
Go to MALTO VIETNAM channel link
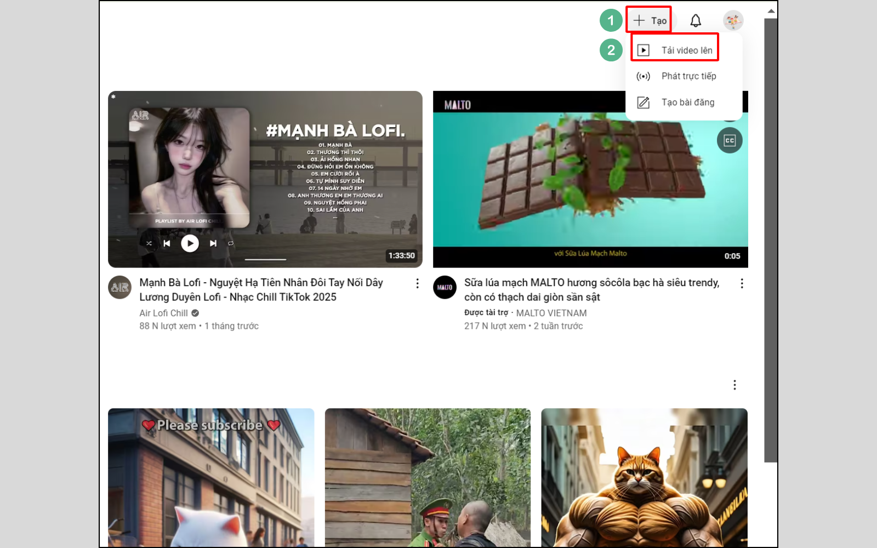point(551,313)
